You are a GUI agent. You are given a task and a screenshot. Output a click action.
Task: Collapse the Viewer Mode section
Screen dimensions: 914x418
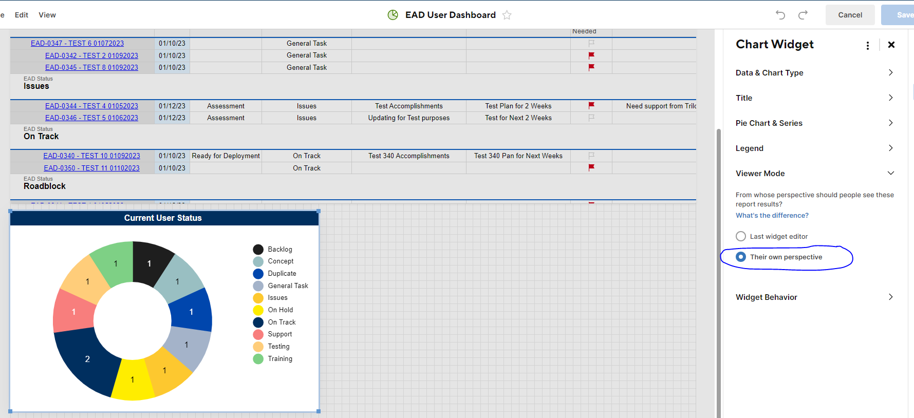tap(815, 174)
